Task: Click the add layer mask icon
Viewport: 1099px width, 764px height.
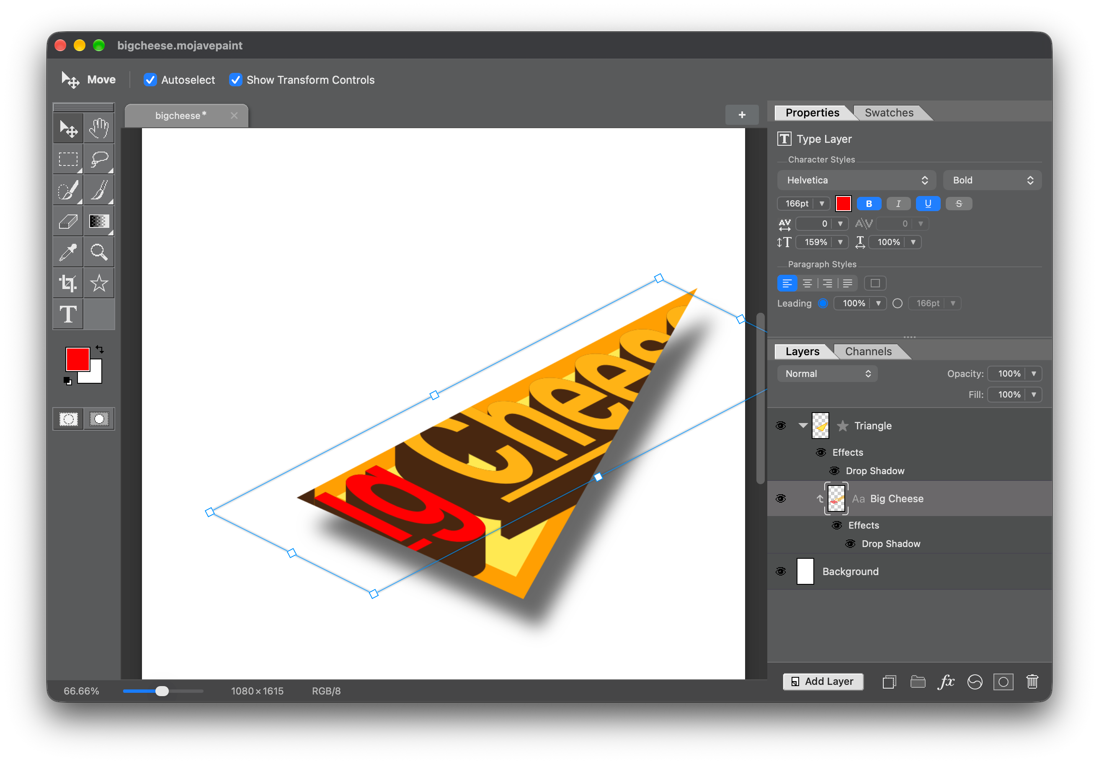Action: 1003,681
